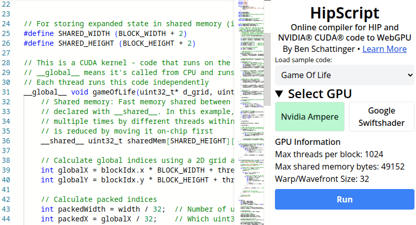This screenshot has height=225, width=416.
Task: Select the Nvidia Ampere GPU option
Action: tap(310, 117)
